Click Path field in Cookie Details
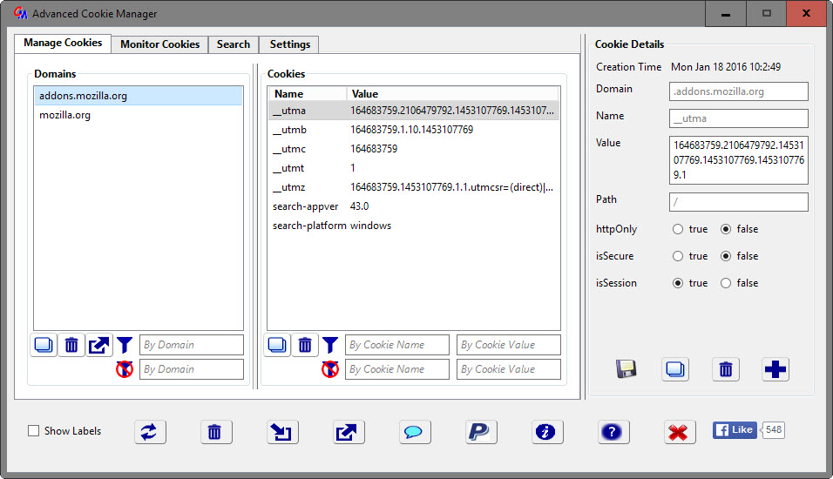The height and width of the screenshot is (479, 833). tap(739, 202)
